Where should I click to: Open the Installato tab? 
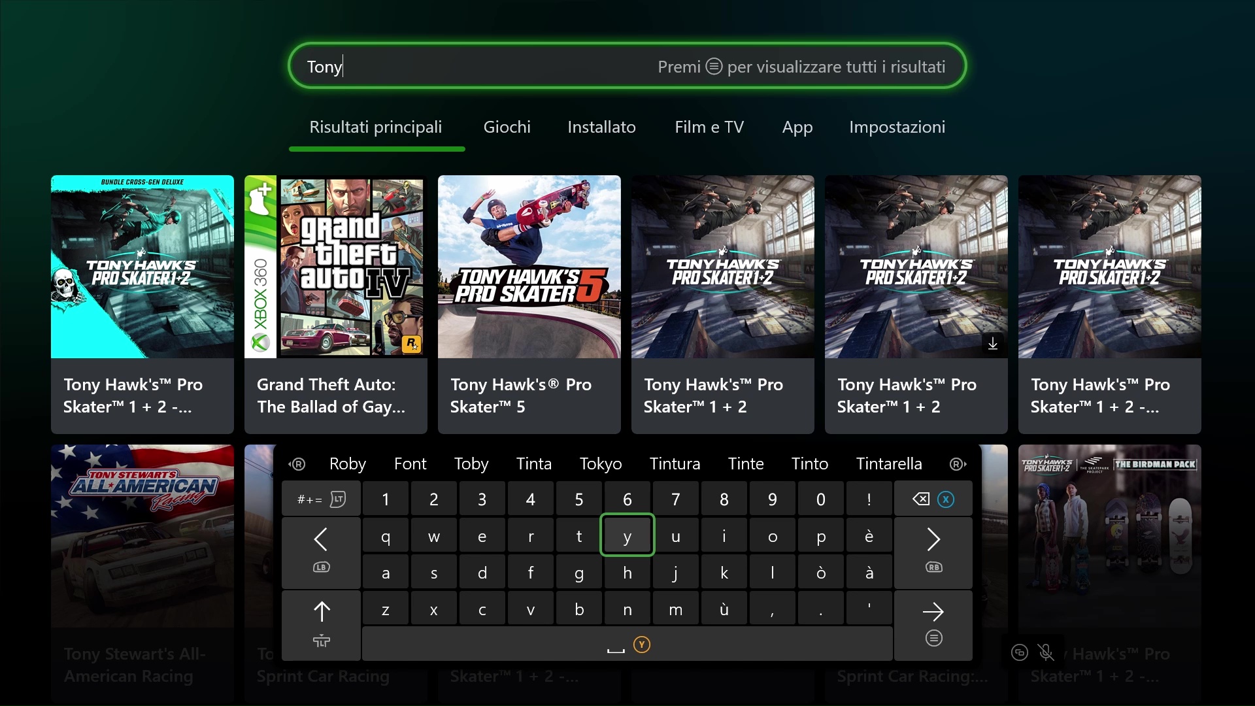(x=601, y=127)
